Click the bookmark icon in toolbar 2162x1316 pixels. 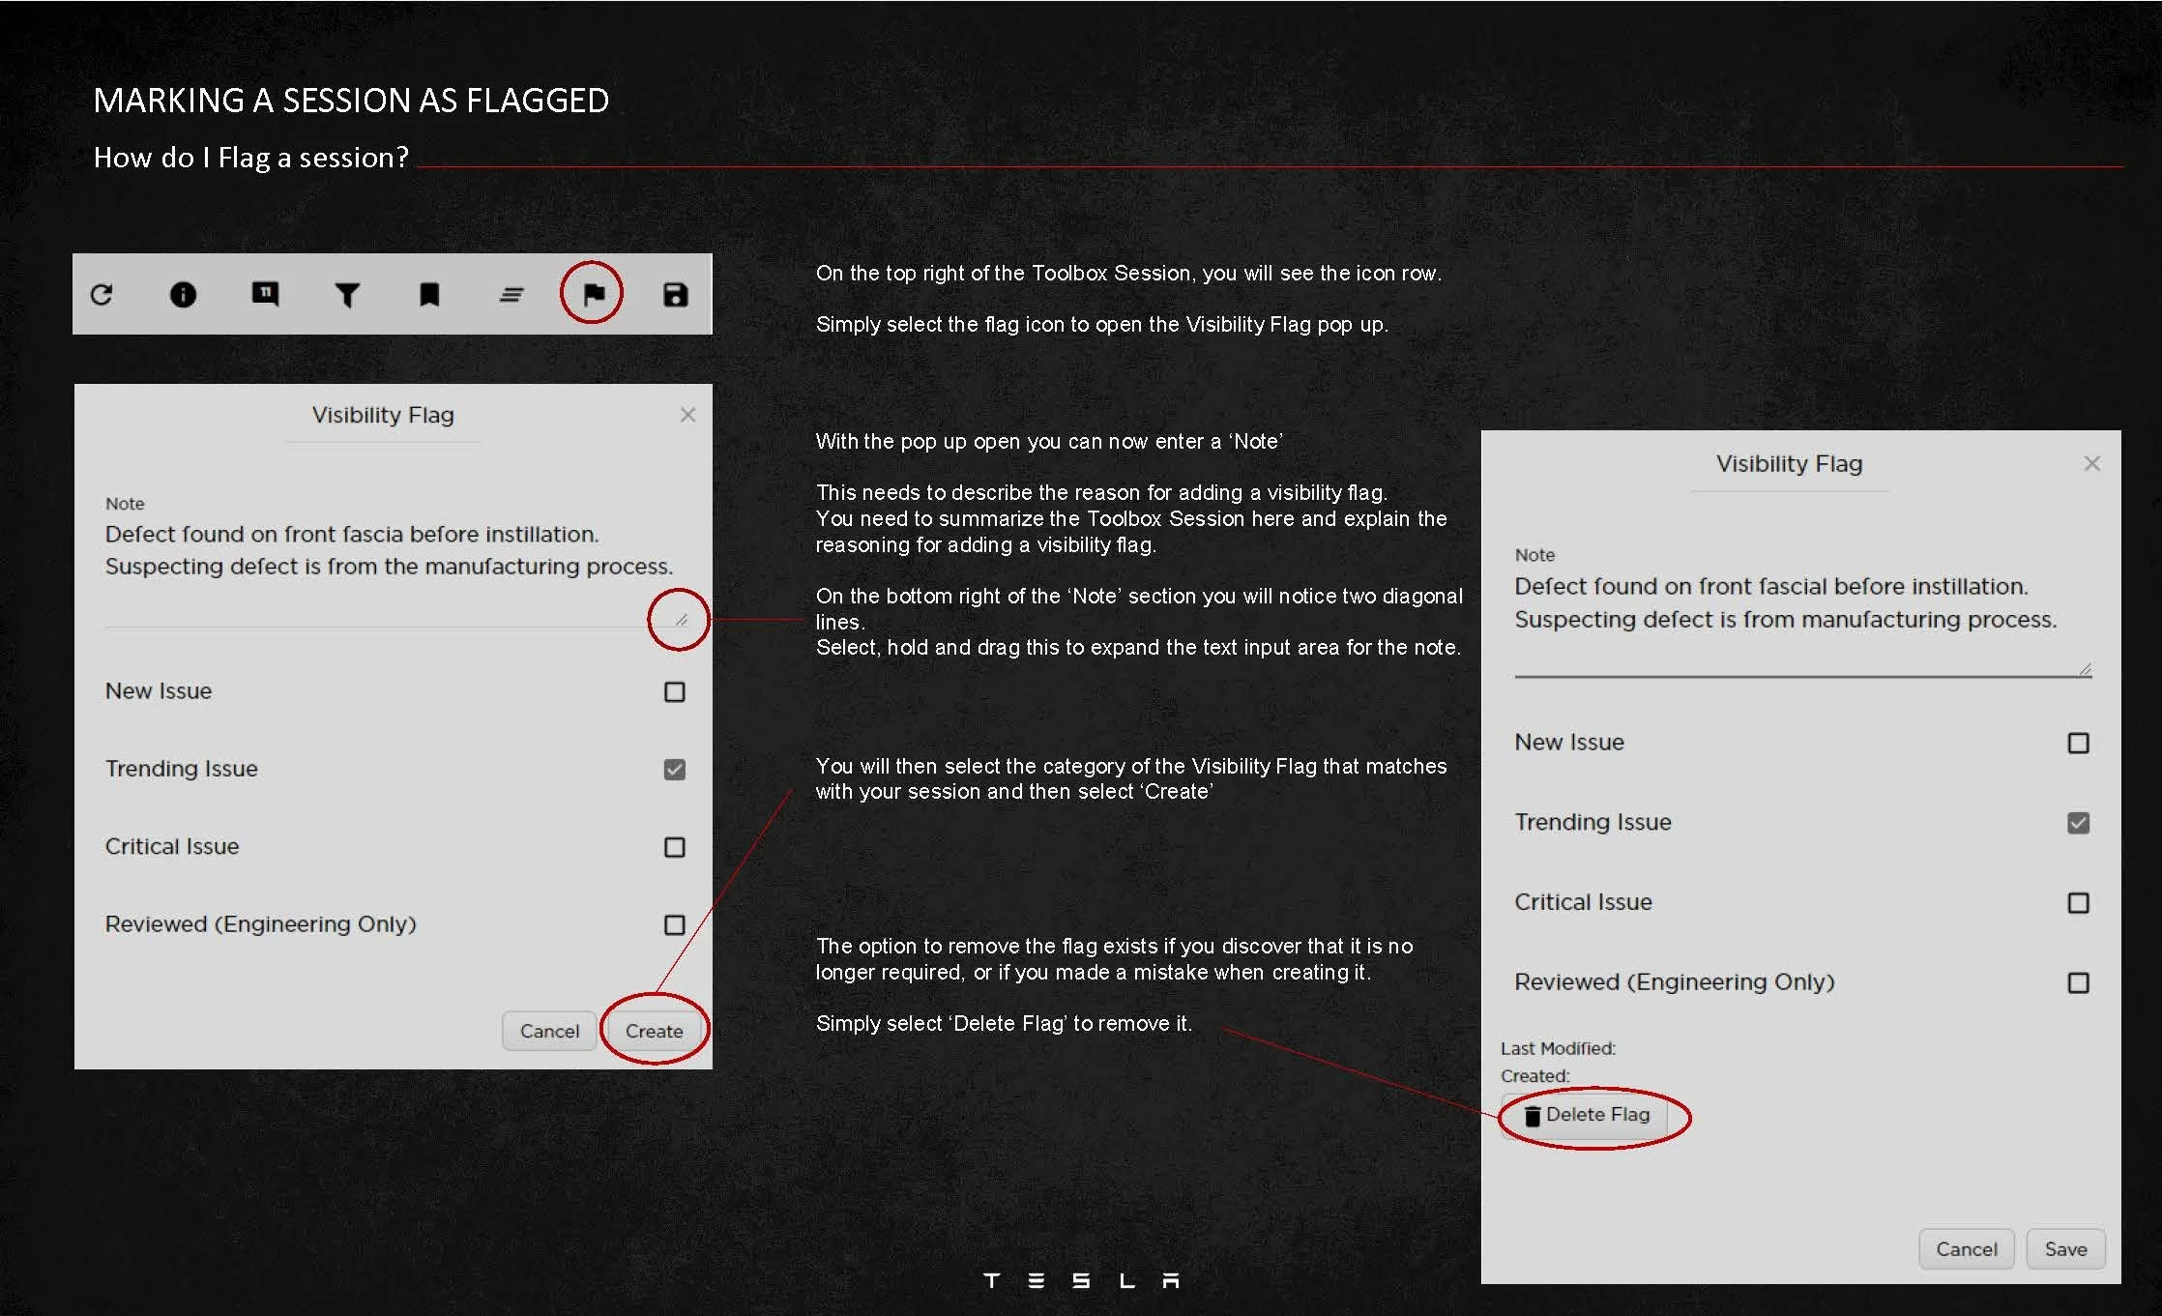(429, 294)
